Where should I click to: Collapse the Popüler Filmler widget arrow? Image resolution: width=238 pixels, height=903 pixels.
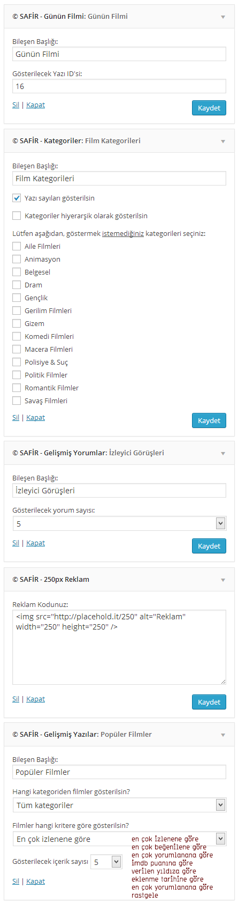point(223,735)
